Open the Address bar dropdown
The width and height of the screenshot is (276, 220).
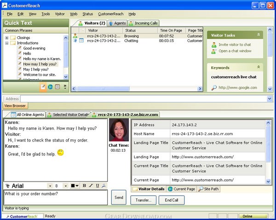point(270,99)
